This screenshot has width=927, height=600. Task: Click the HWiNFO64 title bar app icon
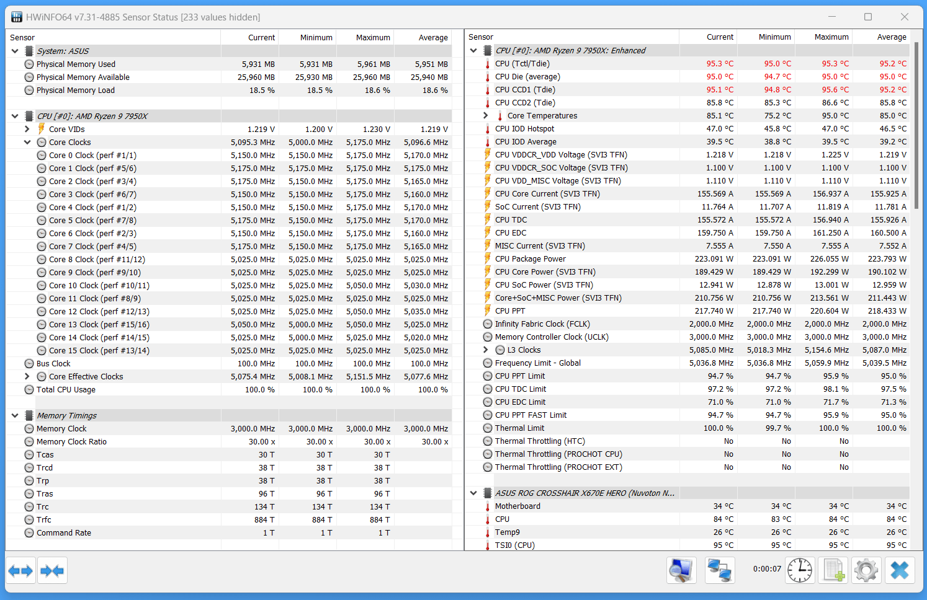[16, 17]
